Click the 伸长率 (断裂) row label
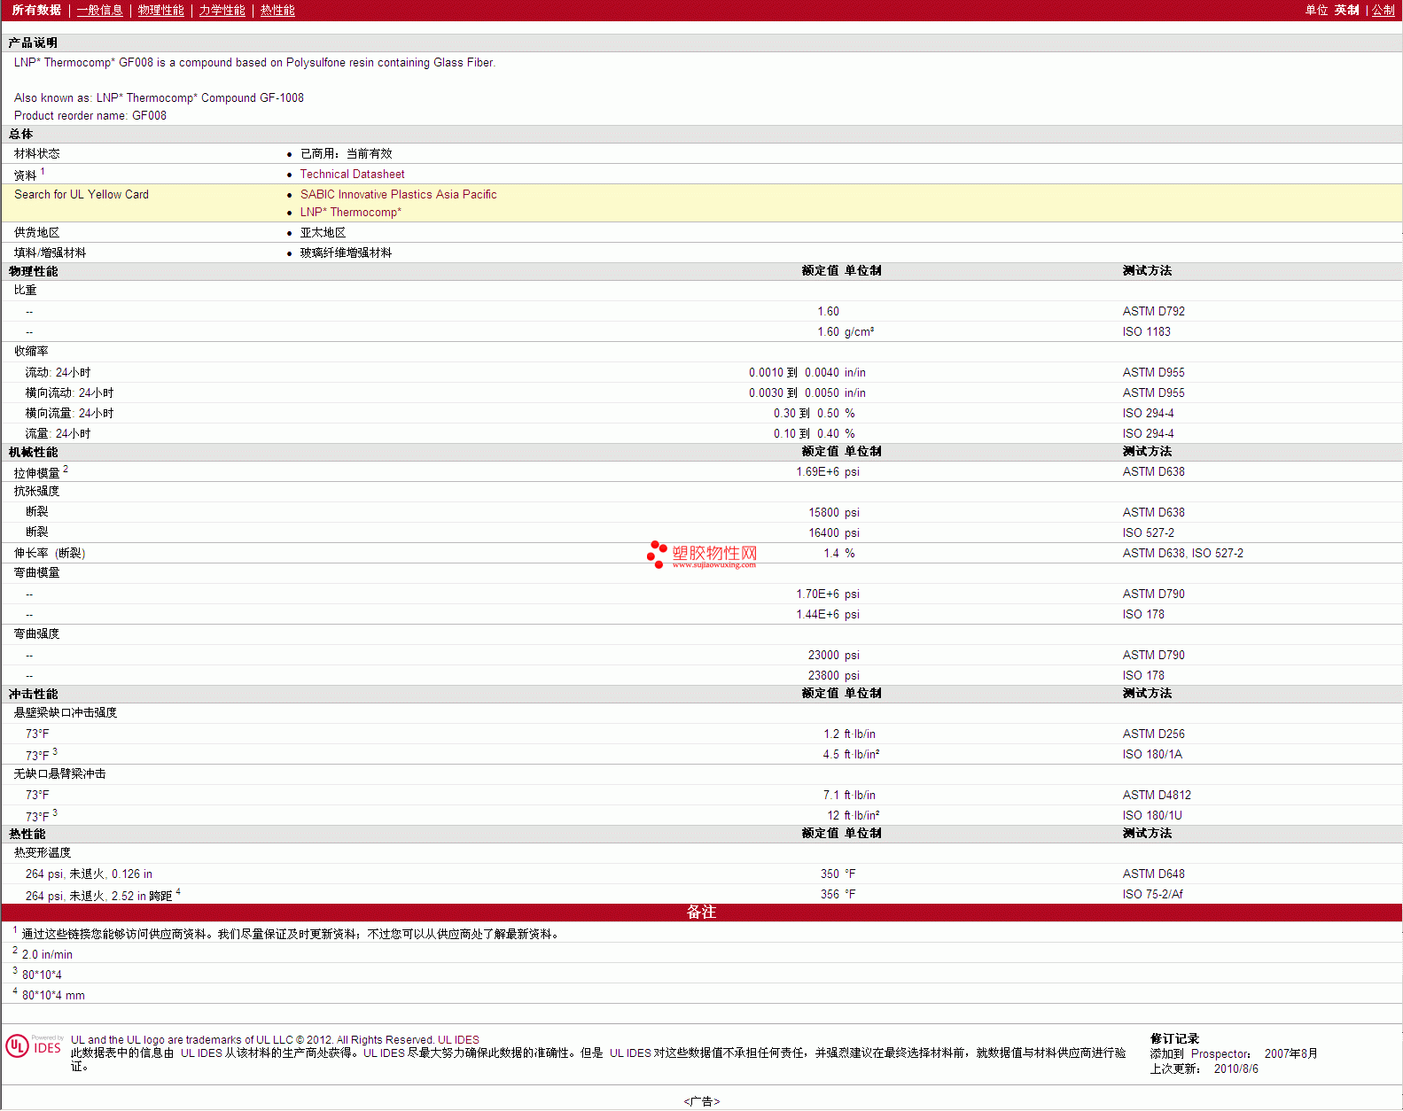Image resolution: width=1403 pixels, height=1111 pixels. coord(50,554)
